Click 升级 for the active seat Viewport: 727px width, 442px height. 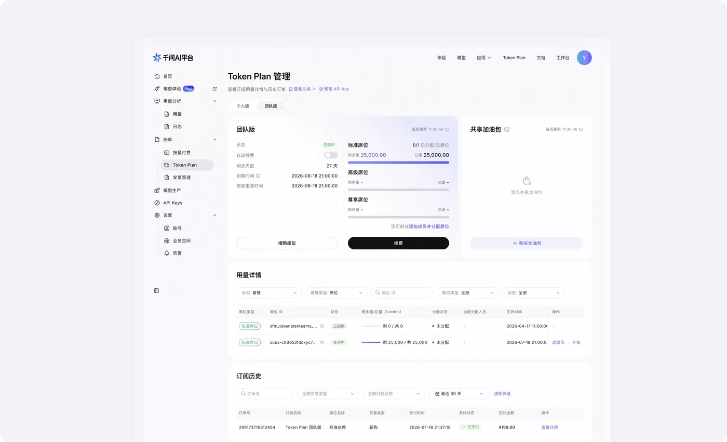click(x=576, y=343)
